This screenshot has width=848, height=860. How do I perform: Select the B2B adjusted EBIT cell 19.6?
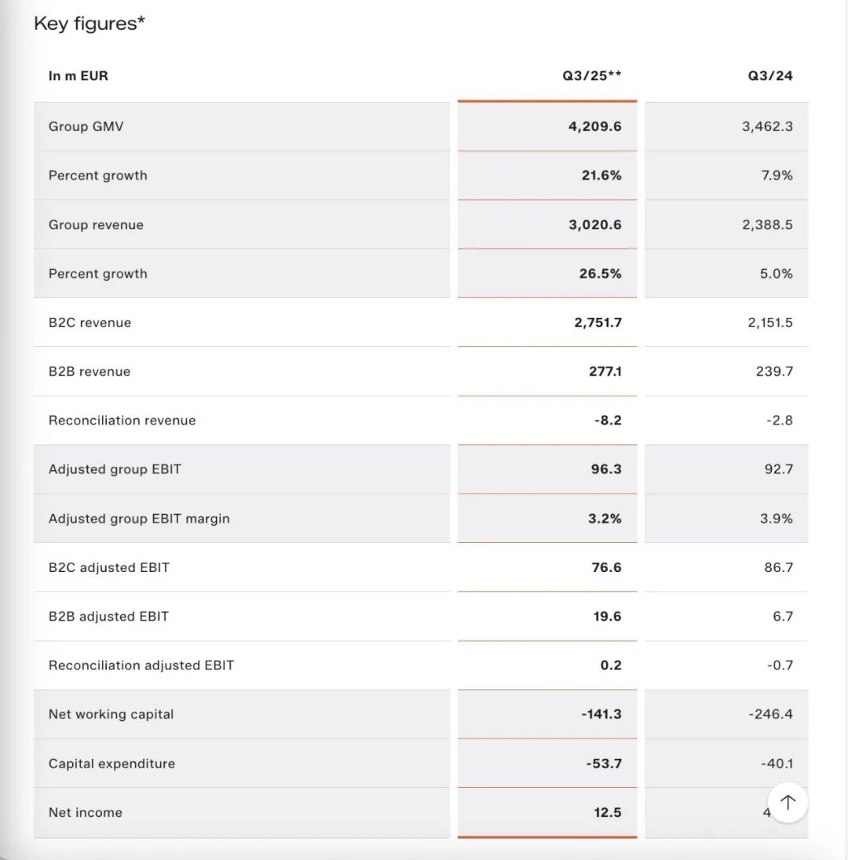point(605,617)
